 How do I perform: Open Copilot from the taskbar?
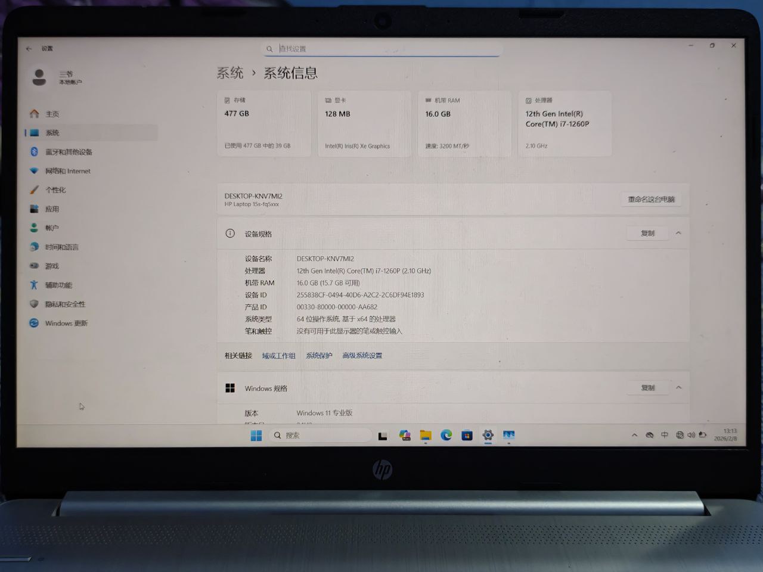[x=405, y=436]
